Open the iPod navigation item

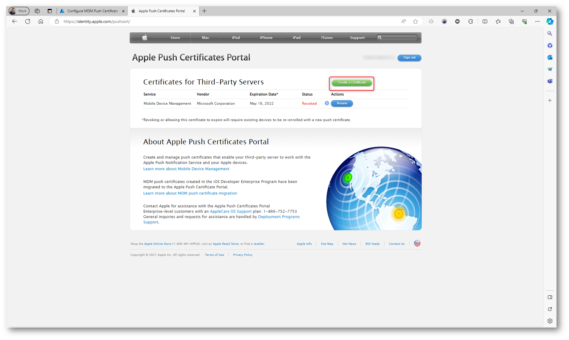coord(236,37)
